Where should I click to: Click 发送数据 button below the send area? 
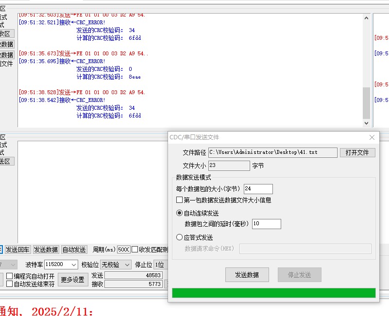46,249
